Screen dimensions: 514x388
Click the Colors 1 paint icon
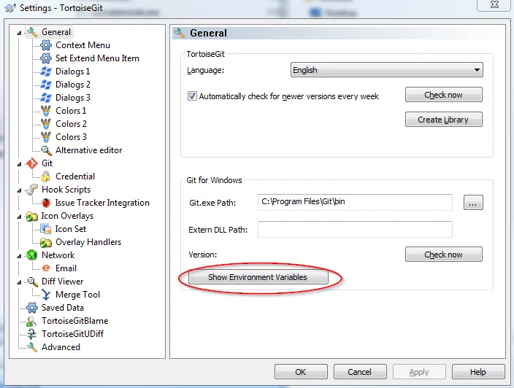(46, 111)
